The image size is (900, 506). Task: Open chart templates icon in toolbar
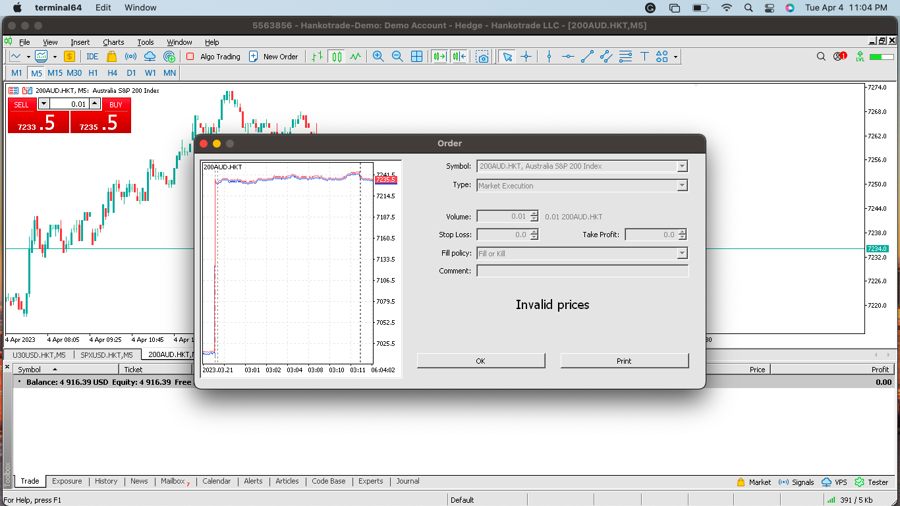[x=42, y=57]
